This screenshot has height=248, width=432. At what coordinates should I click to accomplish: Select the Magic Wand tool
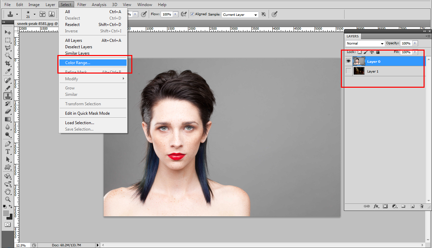tap(7, 56)
